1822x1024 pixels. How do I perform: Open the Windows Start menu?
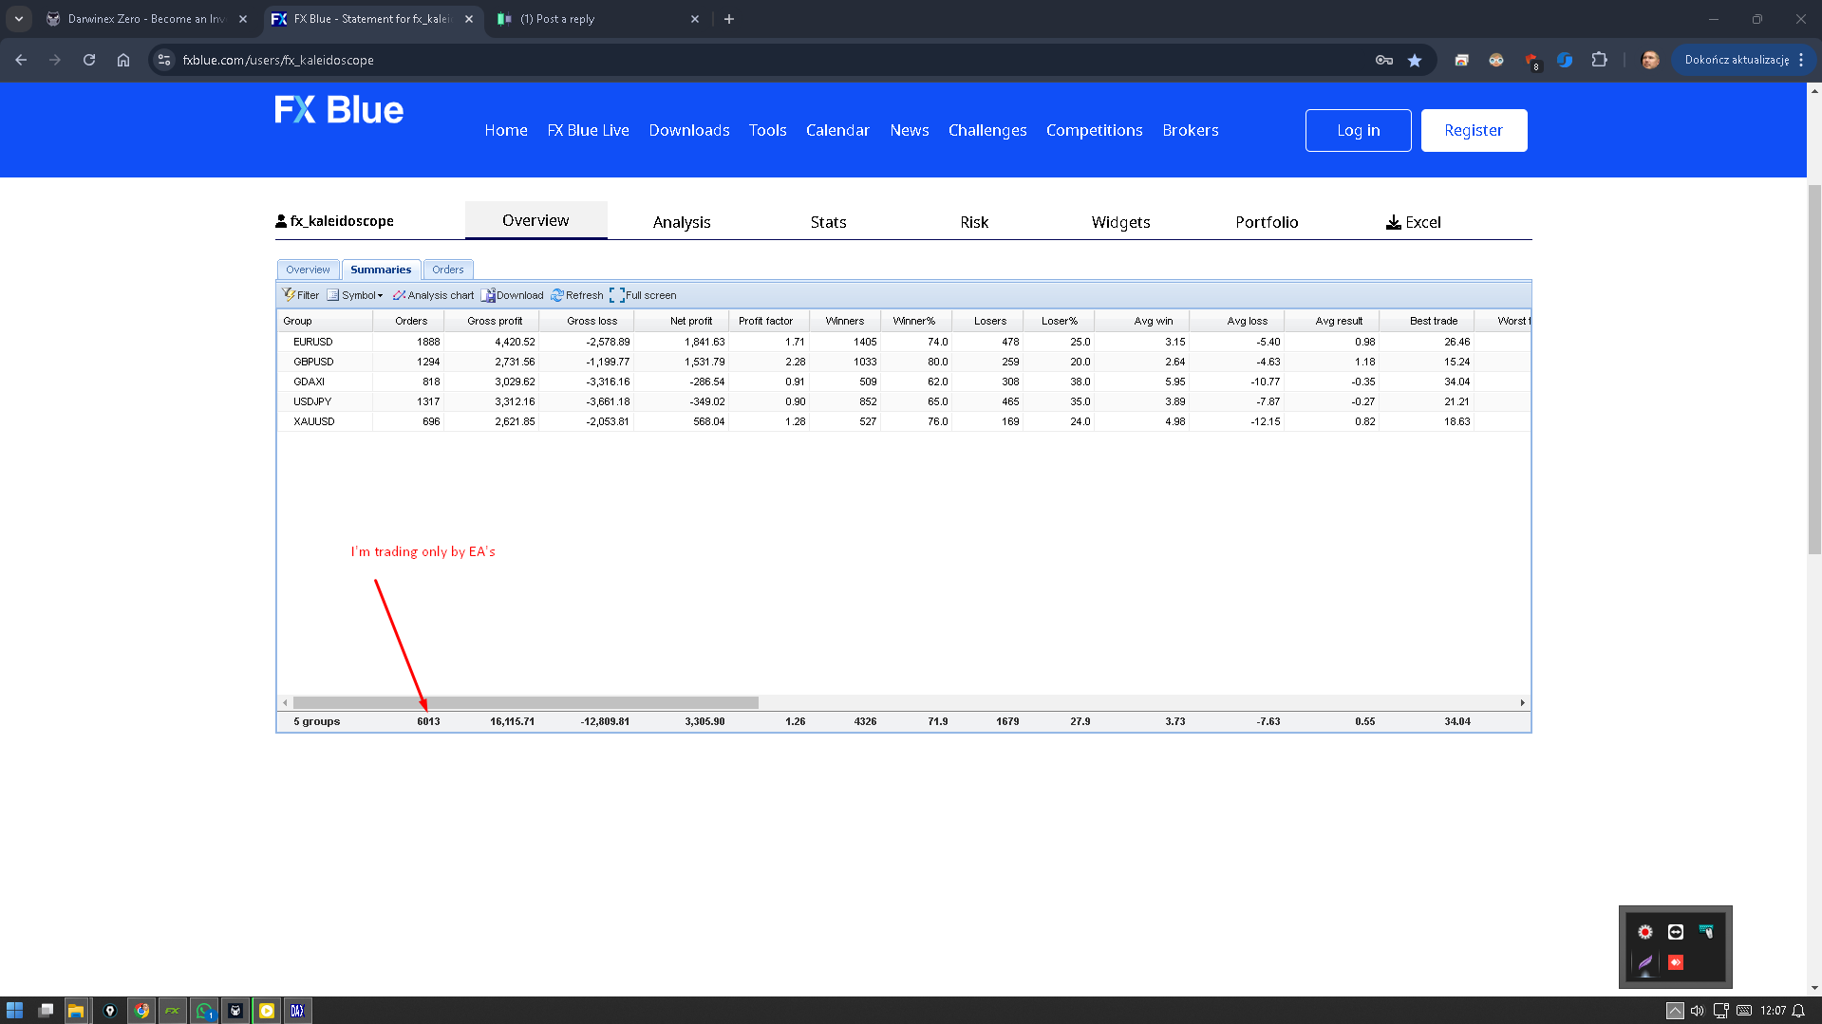(14, 1011)
